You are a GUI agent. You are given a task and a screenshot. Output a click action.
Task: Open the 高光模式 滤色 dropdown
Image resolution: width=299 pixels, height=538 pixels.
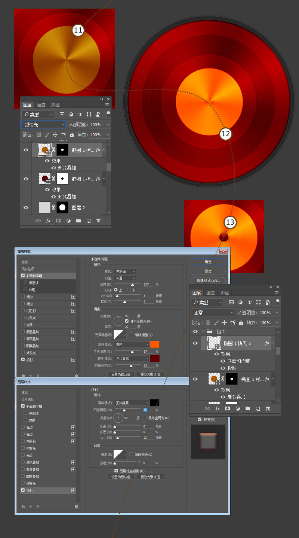pos(131,344)
